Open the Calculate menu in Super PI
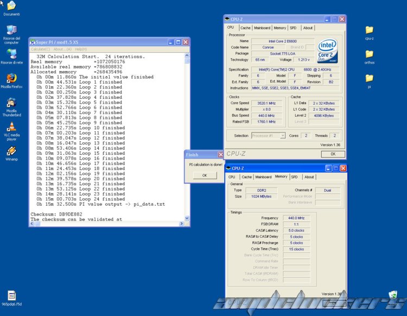This screenshot has width=407, height=316. point(40,49)
